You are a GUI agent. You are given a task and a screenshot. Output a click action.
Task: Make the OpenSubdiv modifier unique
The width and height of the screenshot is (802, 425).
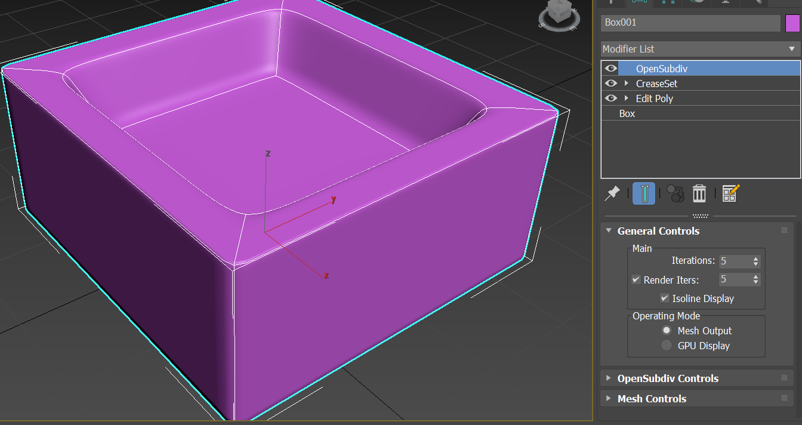pos(675,193)
